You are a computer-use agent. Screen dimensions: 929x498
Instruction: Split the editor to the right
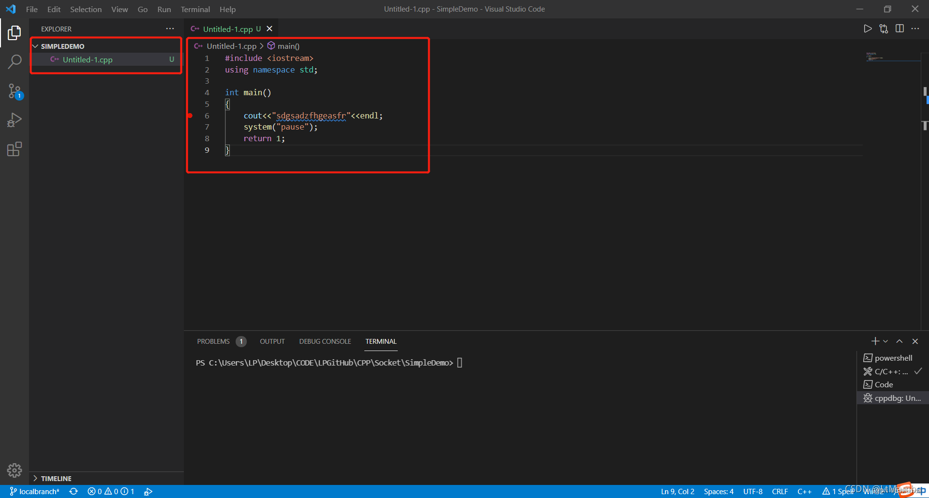point(899,29)
